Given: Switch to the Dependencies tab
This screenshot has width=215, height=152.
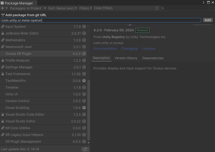Looking at the screenshot, I should (153, 58).
